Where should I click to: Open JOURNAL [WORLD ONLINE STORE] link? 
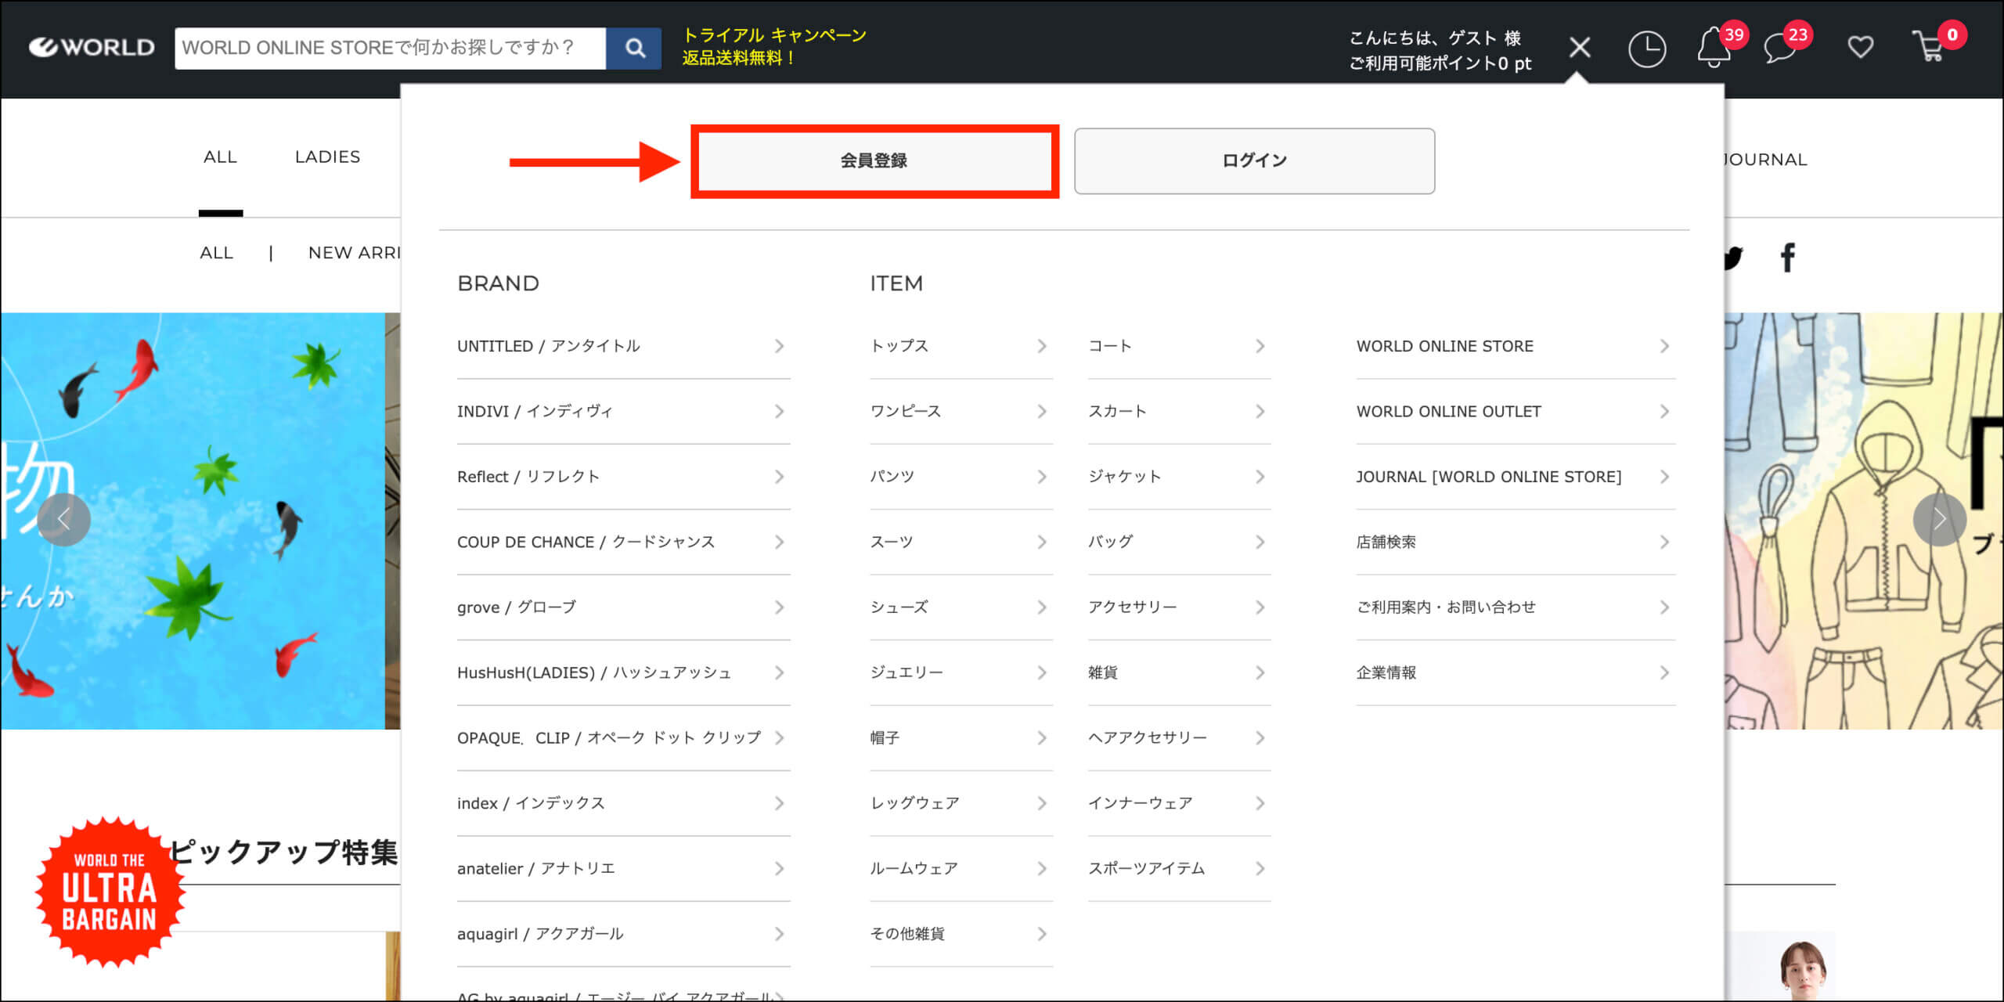pos(1516,477)
